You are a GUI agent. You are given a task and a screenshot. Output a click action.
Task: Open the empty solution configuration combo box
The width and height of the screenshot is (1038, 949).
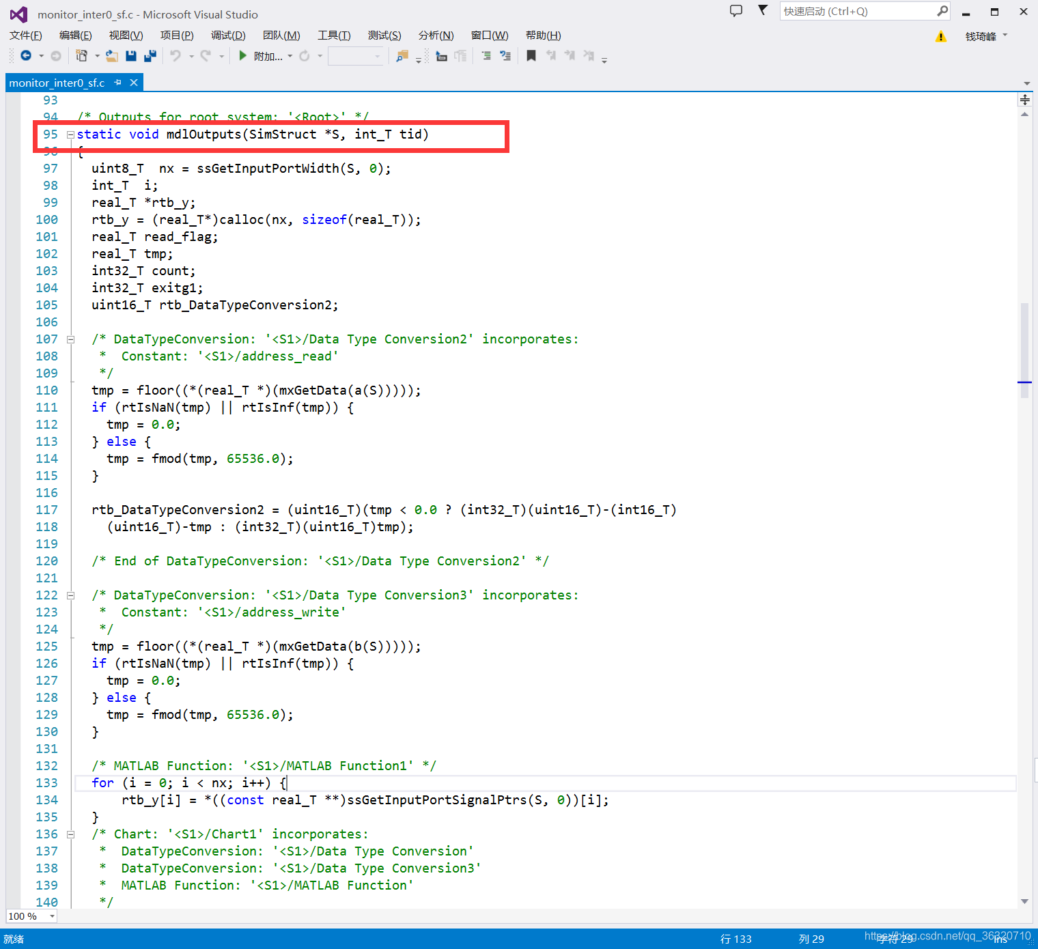(355, 56)
